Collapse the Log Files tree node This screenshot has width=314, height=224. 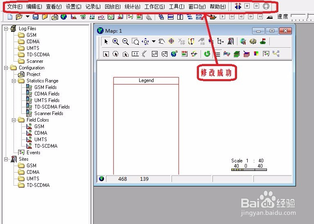[6, 29]
